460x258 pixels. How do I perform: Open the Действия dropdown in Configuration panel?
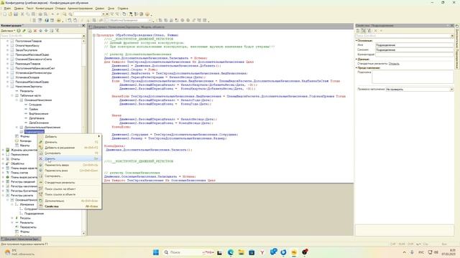pyautogui.click(x=8, y=30)
